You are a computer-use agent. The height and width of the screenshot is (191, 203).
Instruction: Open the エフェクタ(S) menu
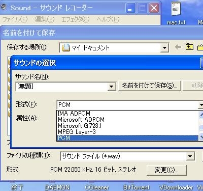point(75,19)
